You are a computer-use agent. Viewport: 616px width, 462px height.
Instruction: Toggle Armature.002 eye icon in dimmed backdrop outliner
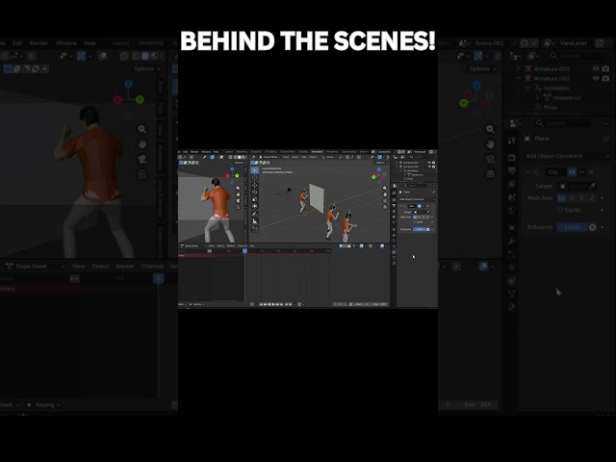coord(596,78)
